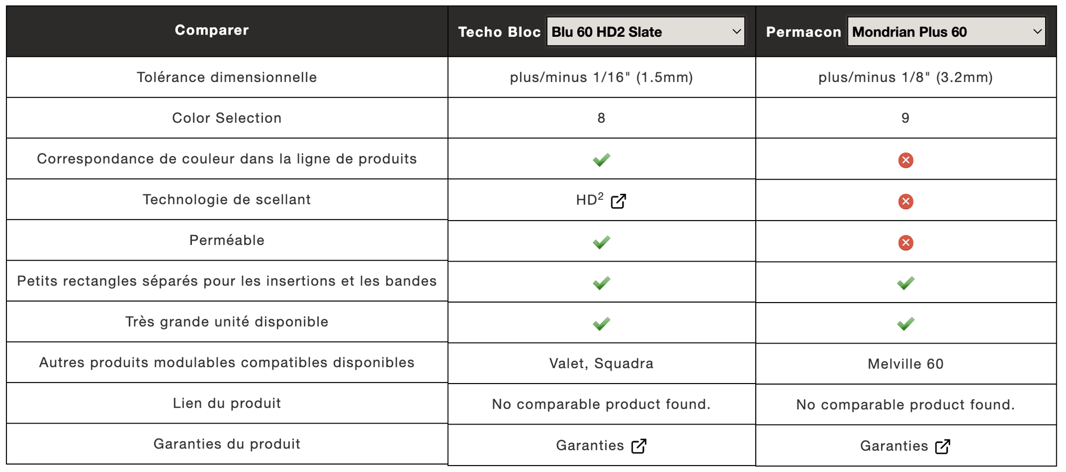Open the Blu 60 HD2 Slate dropdown

(x=645, y=31)
